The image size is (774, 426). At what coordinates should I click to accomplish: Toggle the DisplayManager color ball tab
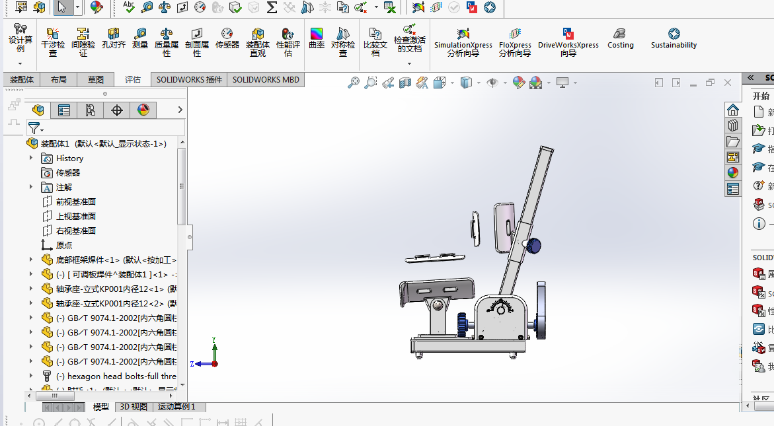point(143,110)
